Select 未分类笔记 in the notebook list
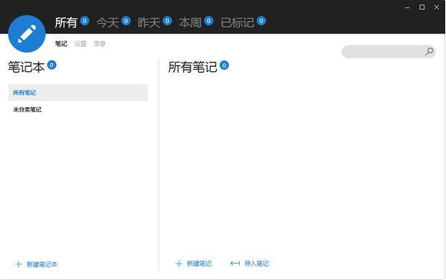 point(78,109)
